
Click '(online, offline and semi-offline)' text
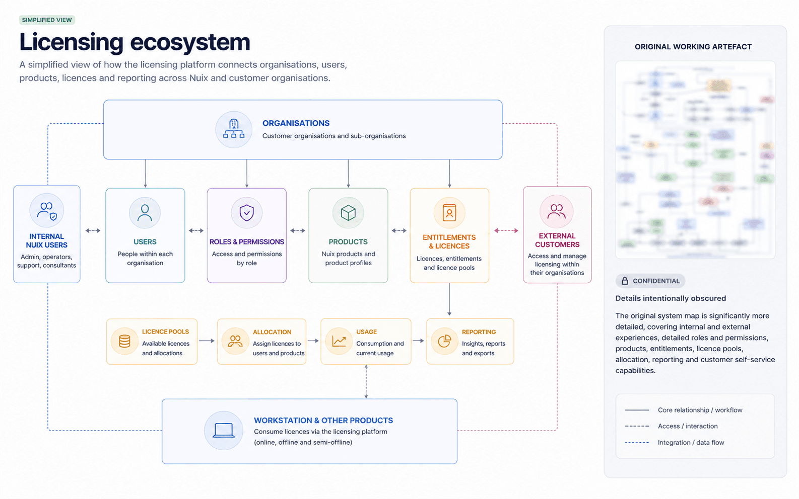click(x=303, y=443)
